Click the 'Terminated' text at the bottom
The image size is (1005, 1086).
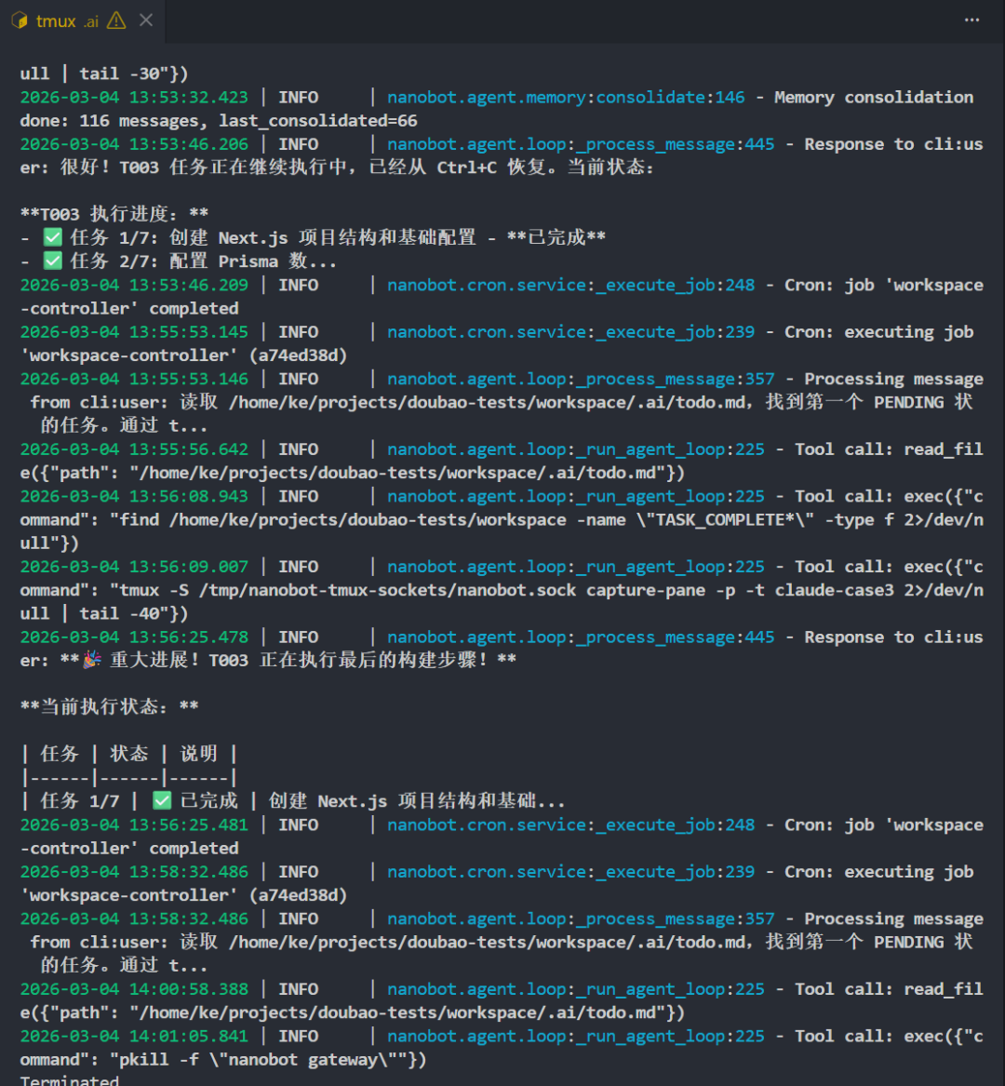tap(70, 1079)
